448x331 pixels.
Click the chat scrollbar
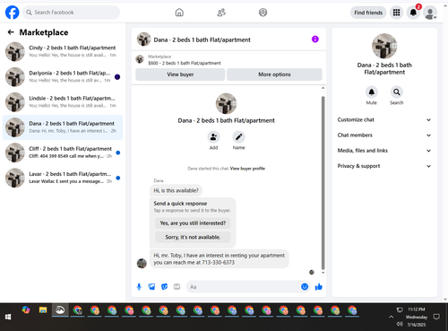coord(323,183)
